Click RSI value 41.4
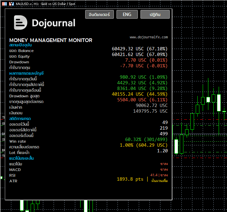 [154, 175]
